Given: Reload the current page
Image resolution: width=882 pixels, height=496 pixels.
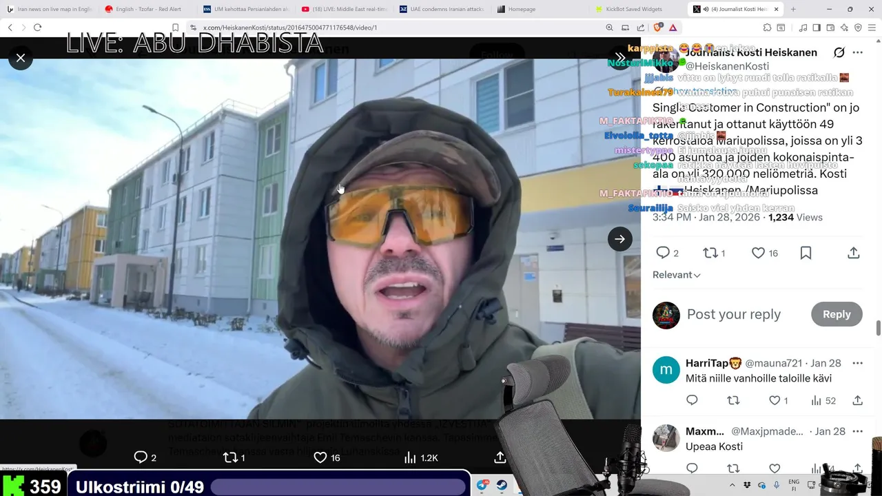Looking at the screenshot, I should [x=37, y=28].
